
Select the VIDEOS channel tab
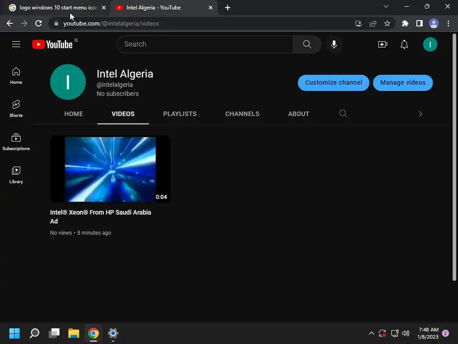click(x=123, y=114)
